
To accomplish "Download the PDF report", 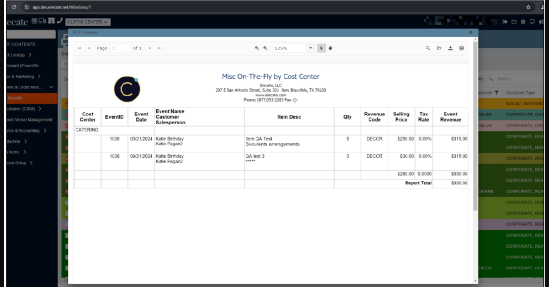I will point(450,48).
